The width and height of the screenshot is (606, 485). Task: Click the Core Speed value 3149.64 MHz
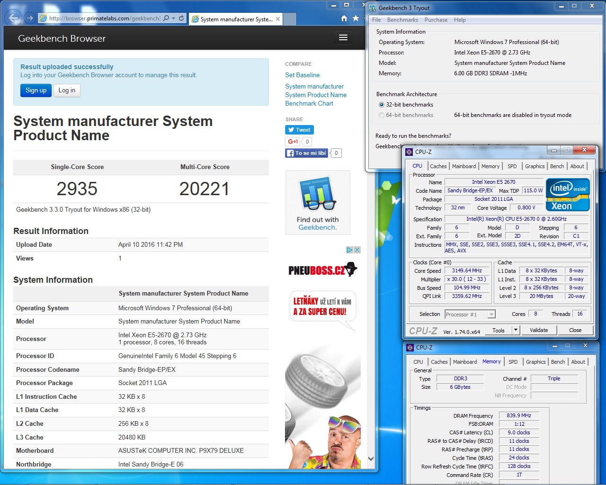pos(467,271)
